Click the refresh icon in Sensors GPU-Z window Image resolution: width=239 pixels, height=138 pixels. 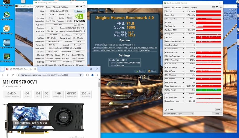point(217,7)
